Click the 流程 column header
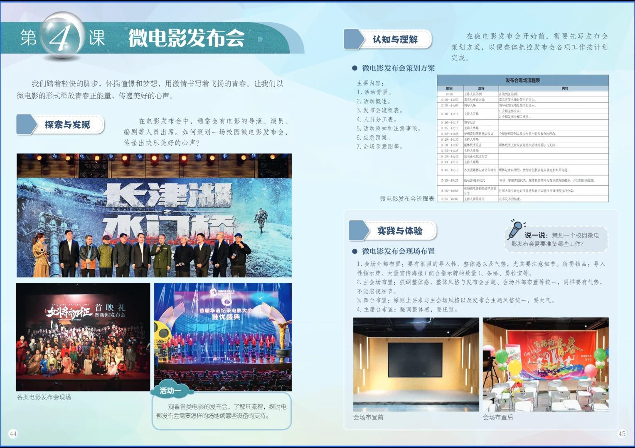This screenshot has height=448, width=635. tap(481, 88)
